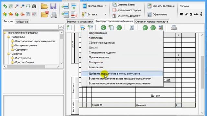Click the Оформление button
The height and width of the screenshot is (116, 207).
pos(157,14)
